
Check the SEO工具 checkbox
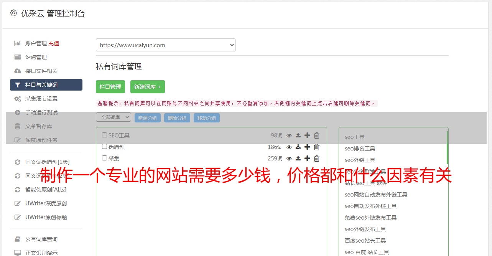coord(104,135)
